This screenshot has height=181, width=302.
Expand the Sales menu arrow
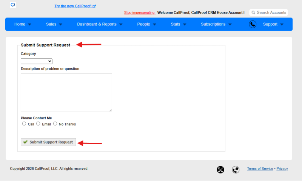tap(60, 25)
